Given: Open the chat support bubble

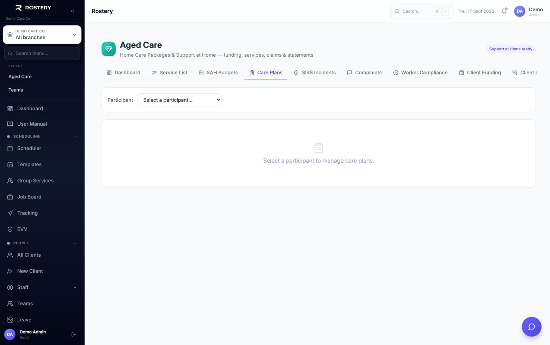Looking at the screenshot, I should point(531,327).
